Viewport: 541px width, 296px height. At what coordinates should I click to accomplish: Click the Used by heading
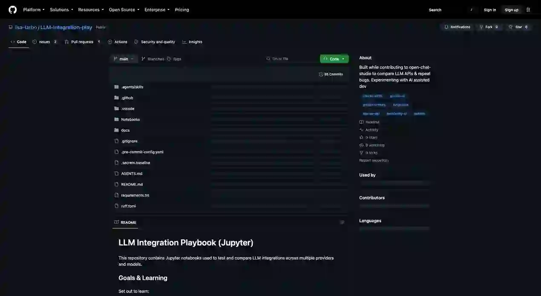(x=367, y=175)
